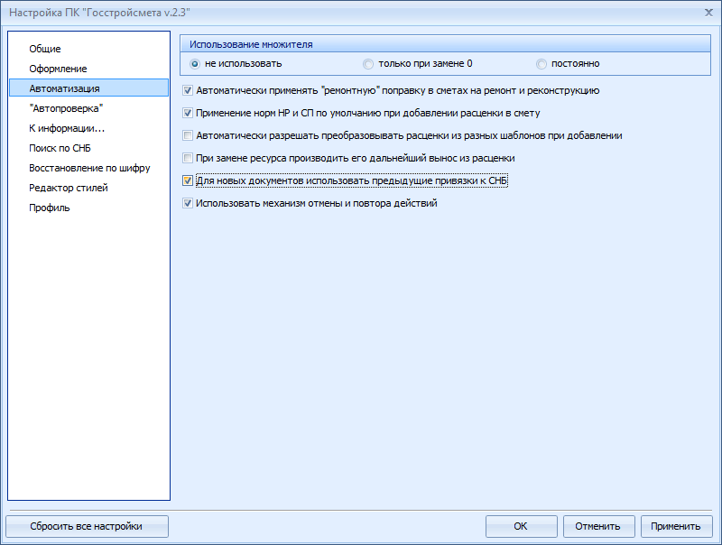Screen dimensions: 722x545
Task: Select radio option постоянно
Action: point(541,63)
